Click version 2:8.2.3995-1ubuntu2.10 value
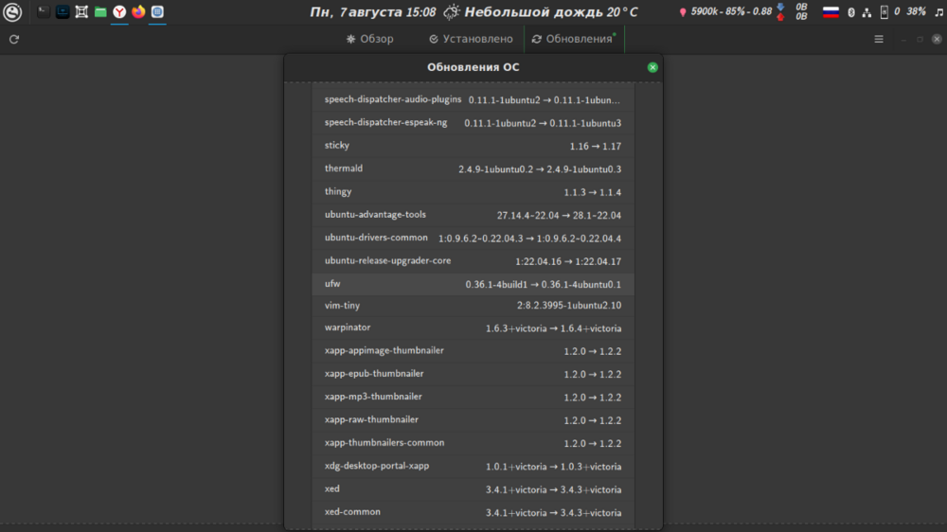This screenshot has height=532, width=947. (x=569, y=306)
